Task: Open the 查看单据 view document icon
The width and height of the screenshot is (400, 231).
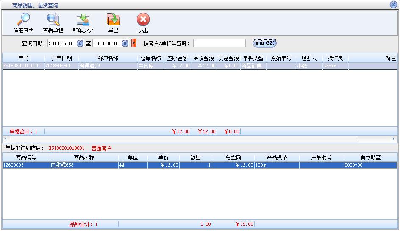Action: (x=53, y=20)
